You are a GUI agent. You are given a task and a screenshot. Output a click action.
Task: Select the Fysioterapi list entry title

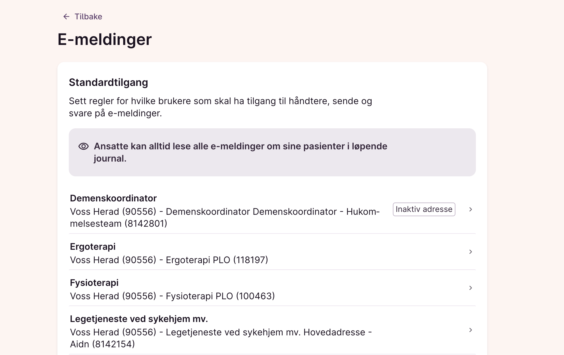pyautogui.click(x=94, y=283)
